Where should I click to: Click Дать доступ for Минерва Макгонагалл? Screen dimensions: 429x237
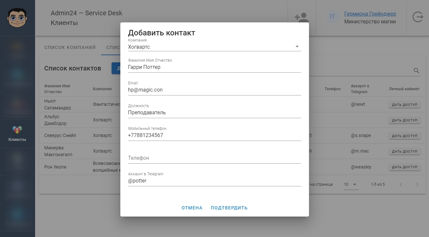click(405, 151)
